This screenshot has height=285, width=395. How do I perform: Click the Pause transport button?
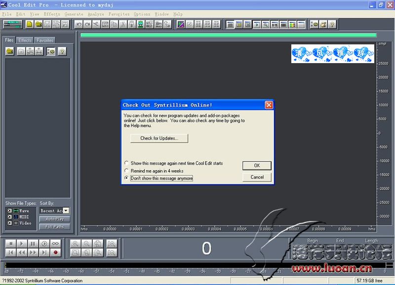point(33,244)
